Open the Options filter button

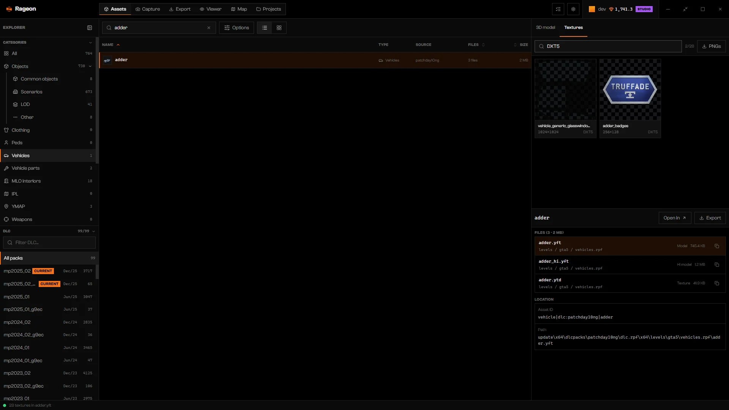[237, 28]
